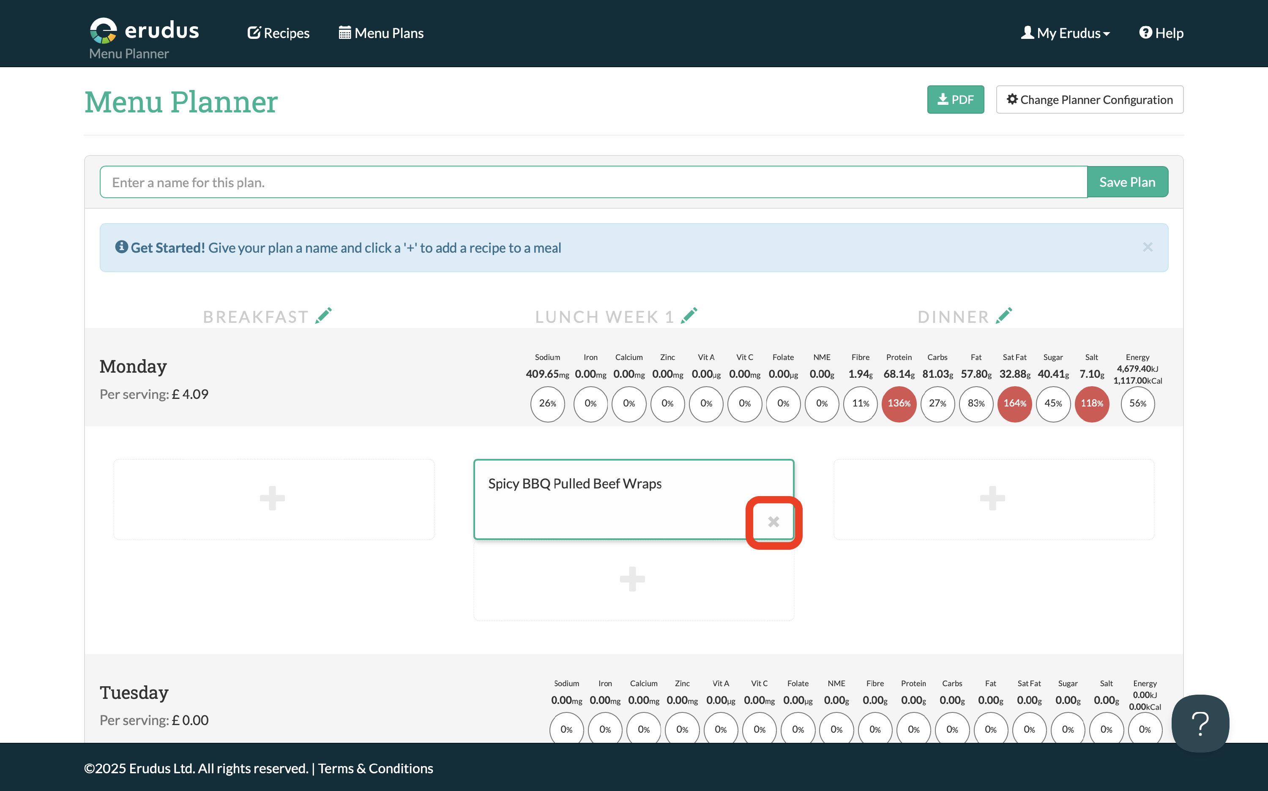Image resolution: width=1268 pixels, height=791 pixels.
Task: Go to Menu Plans
Action: (381, 33)
